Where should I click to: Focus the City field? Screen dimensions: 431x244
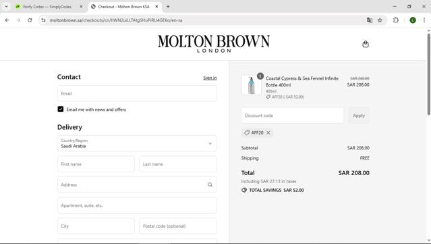(x=96, y=226)
